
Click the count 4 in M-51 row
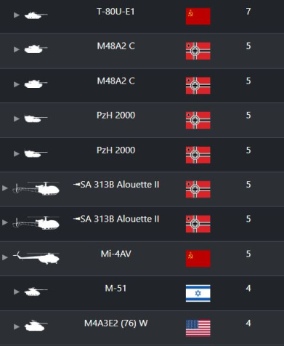tap(248, 289)
